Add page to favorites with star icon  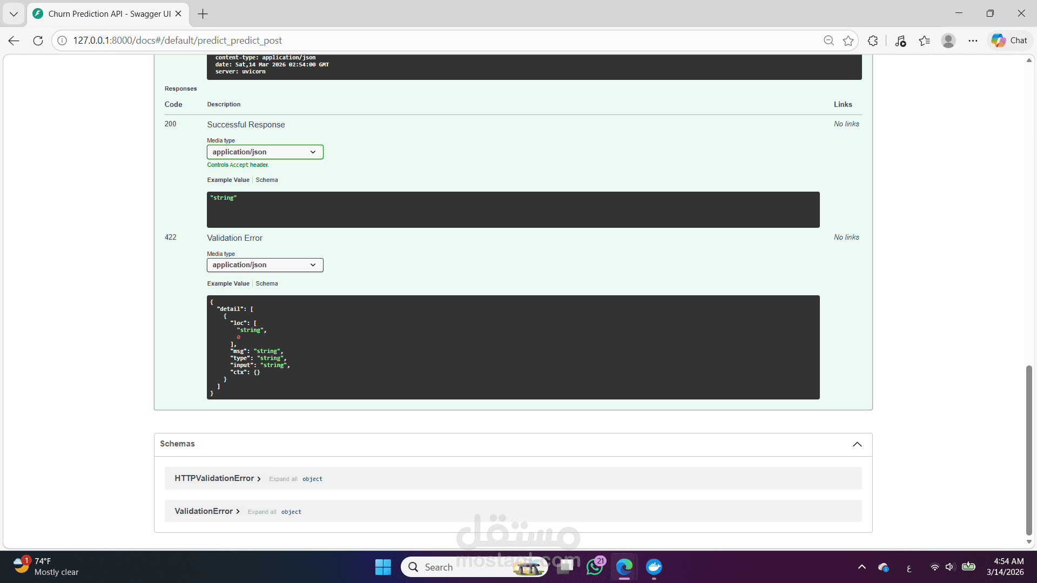click(x=849, y=40)
